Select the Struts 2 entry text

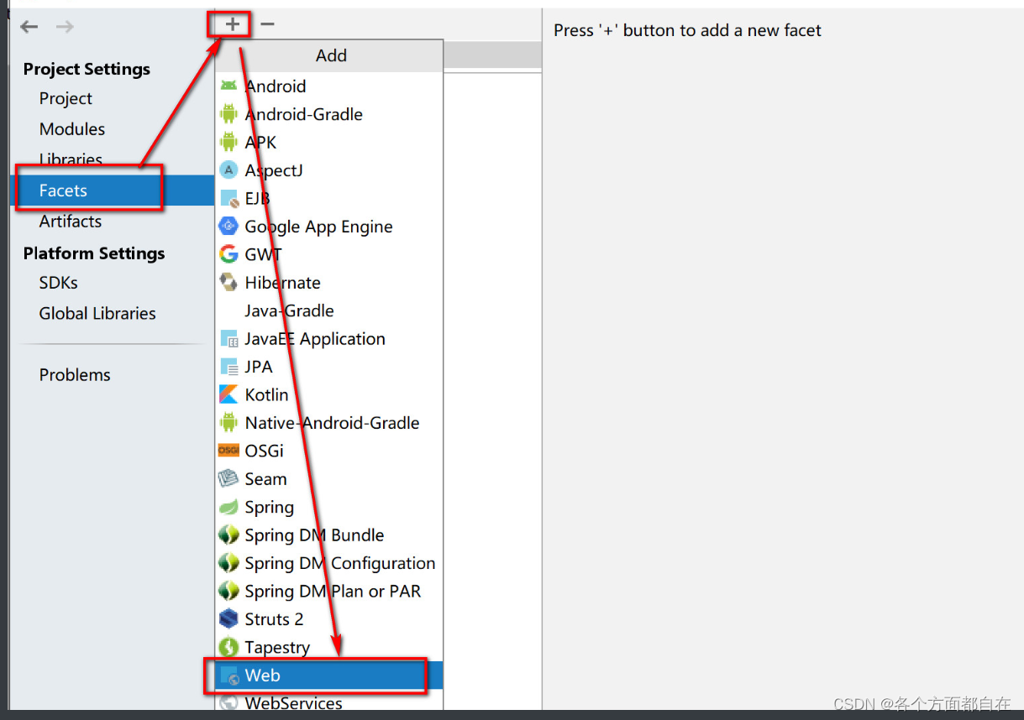(274, 619)
